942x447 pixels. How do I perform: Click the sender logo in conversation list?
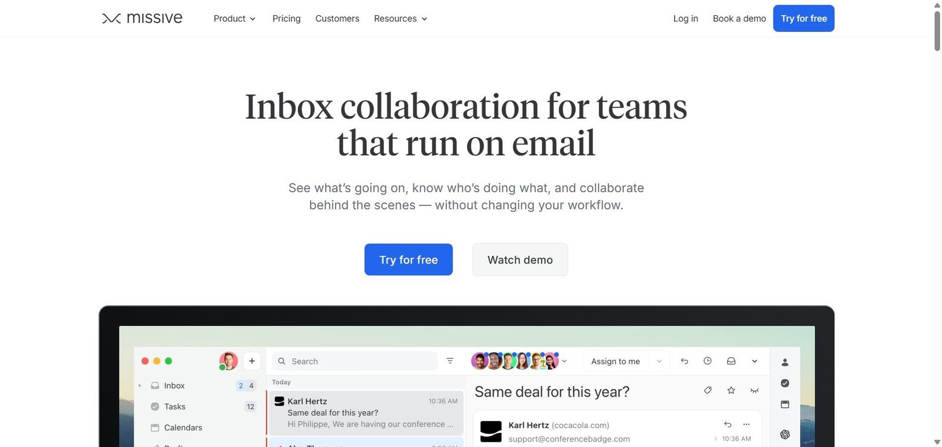(x=280, y=401)
